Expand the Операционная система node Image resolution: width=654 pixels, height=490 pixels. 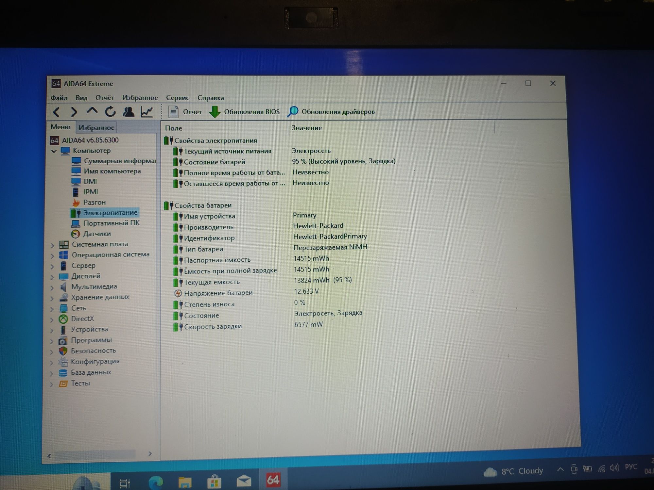(x=52, y=256)
